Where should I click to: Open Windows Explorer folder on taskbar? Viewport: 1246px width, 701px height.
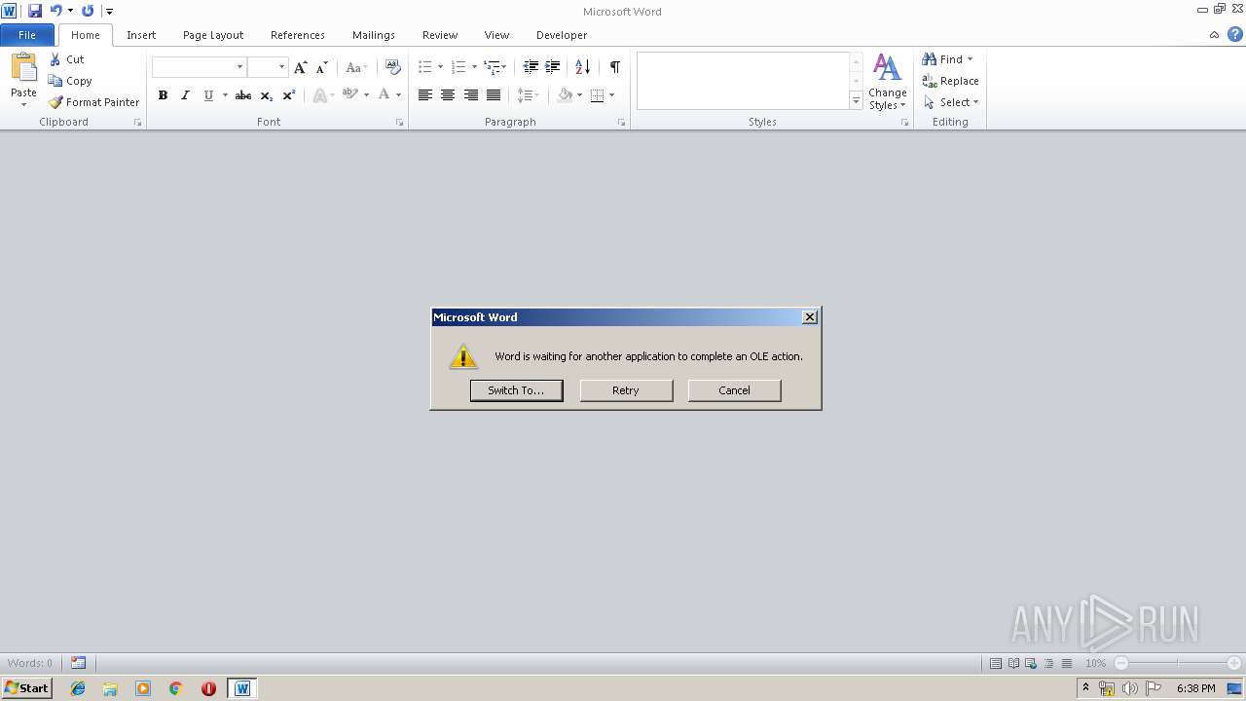110,688
